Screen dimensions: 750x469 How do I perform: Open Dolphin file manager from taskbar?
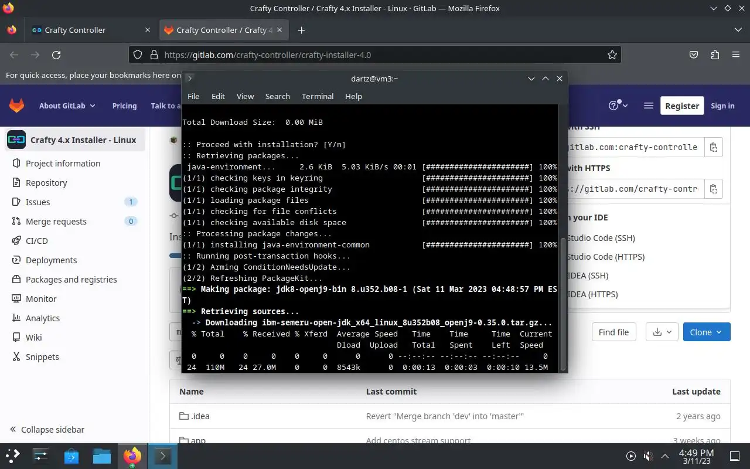102,456
